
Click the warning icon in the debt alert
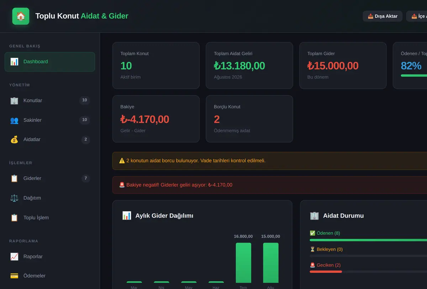122,161
